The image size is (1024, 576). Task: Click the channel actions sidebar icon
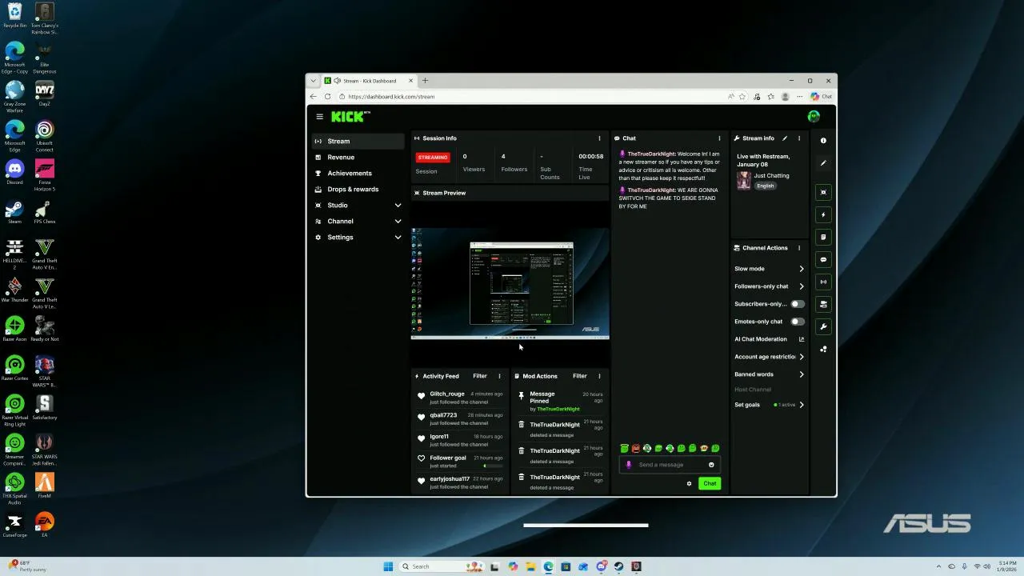tap(823, 304)
